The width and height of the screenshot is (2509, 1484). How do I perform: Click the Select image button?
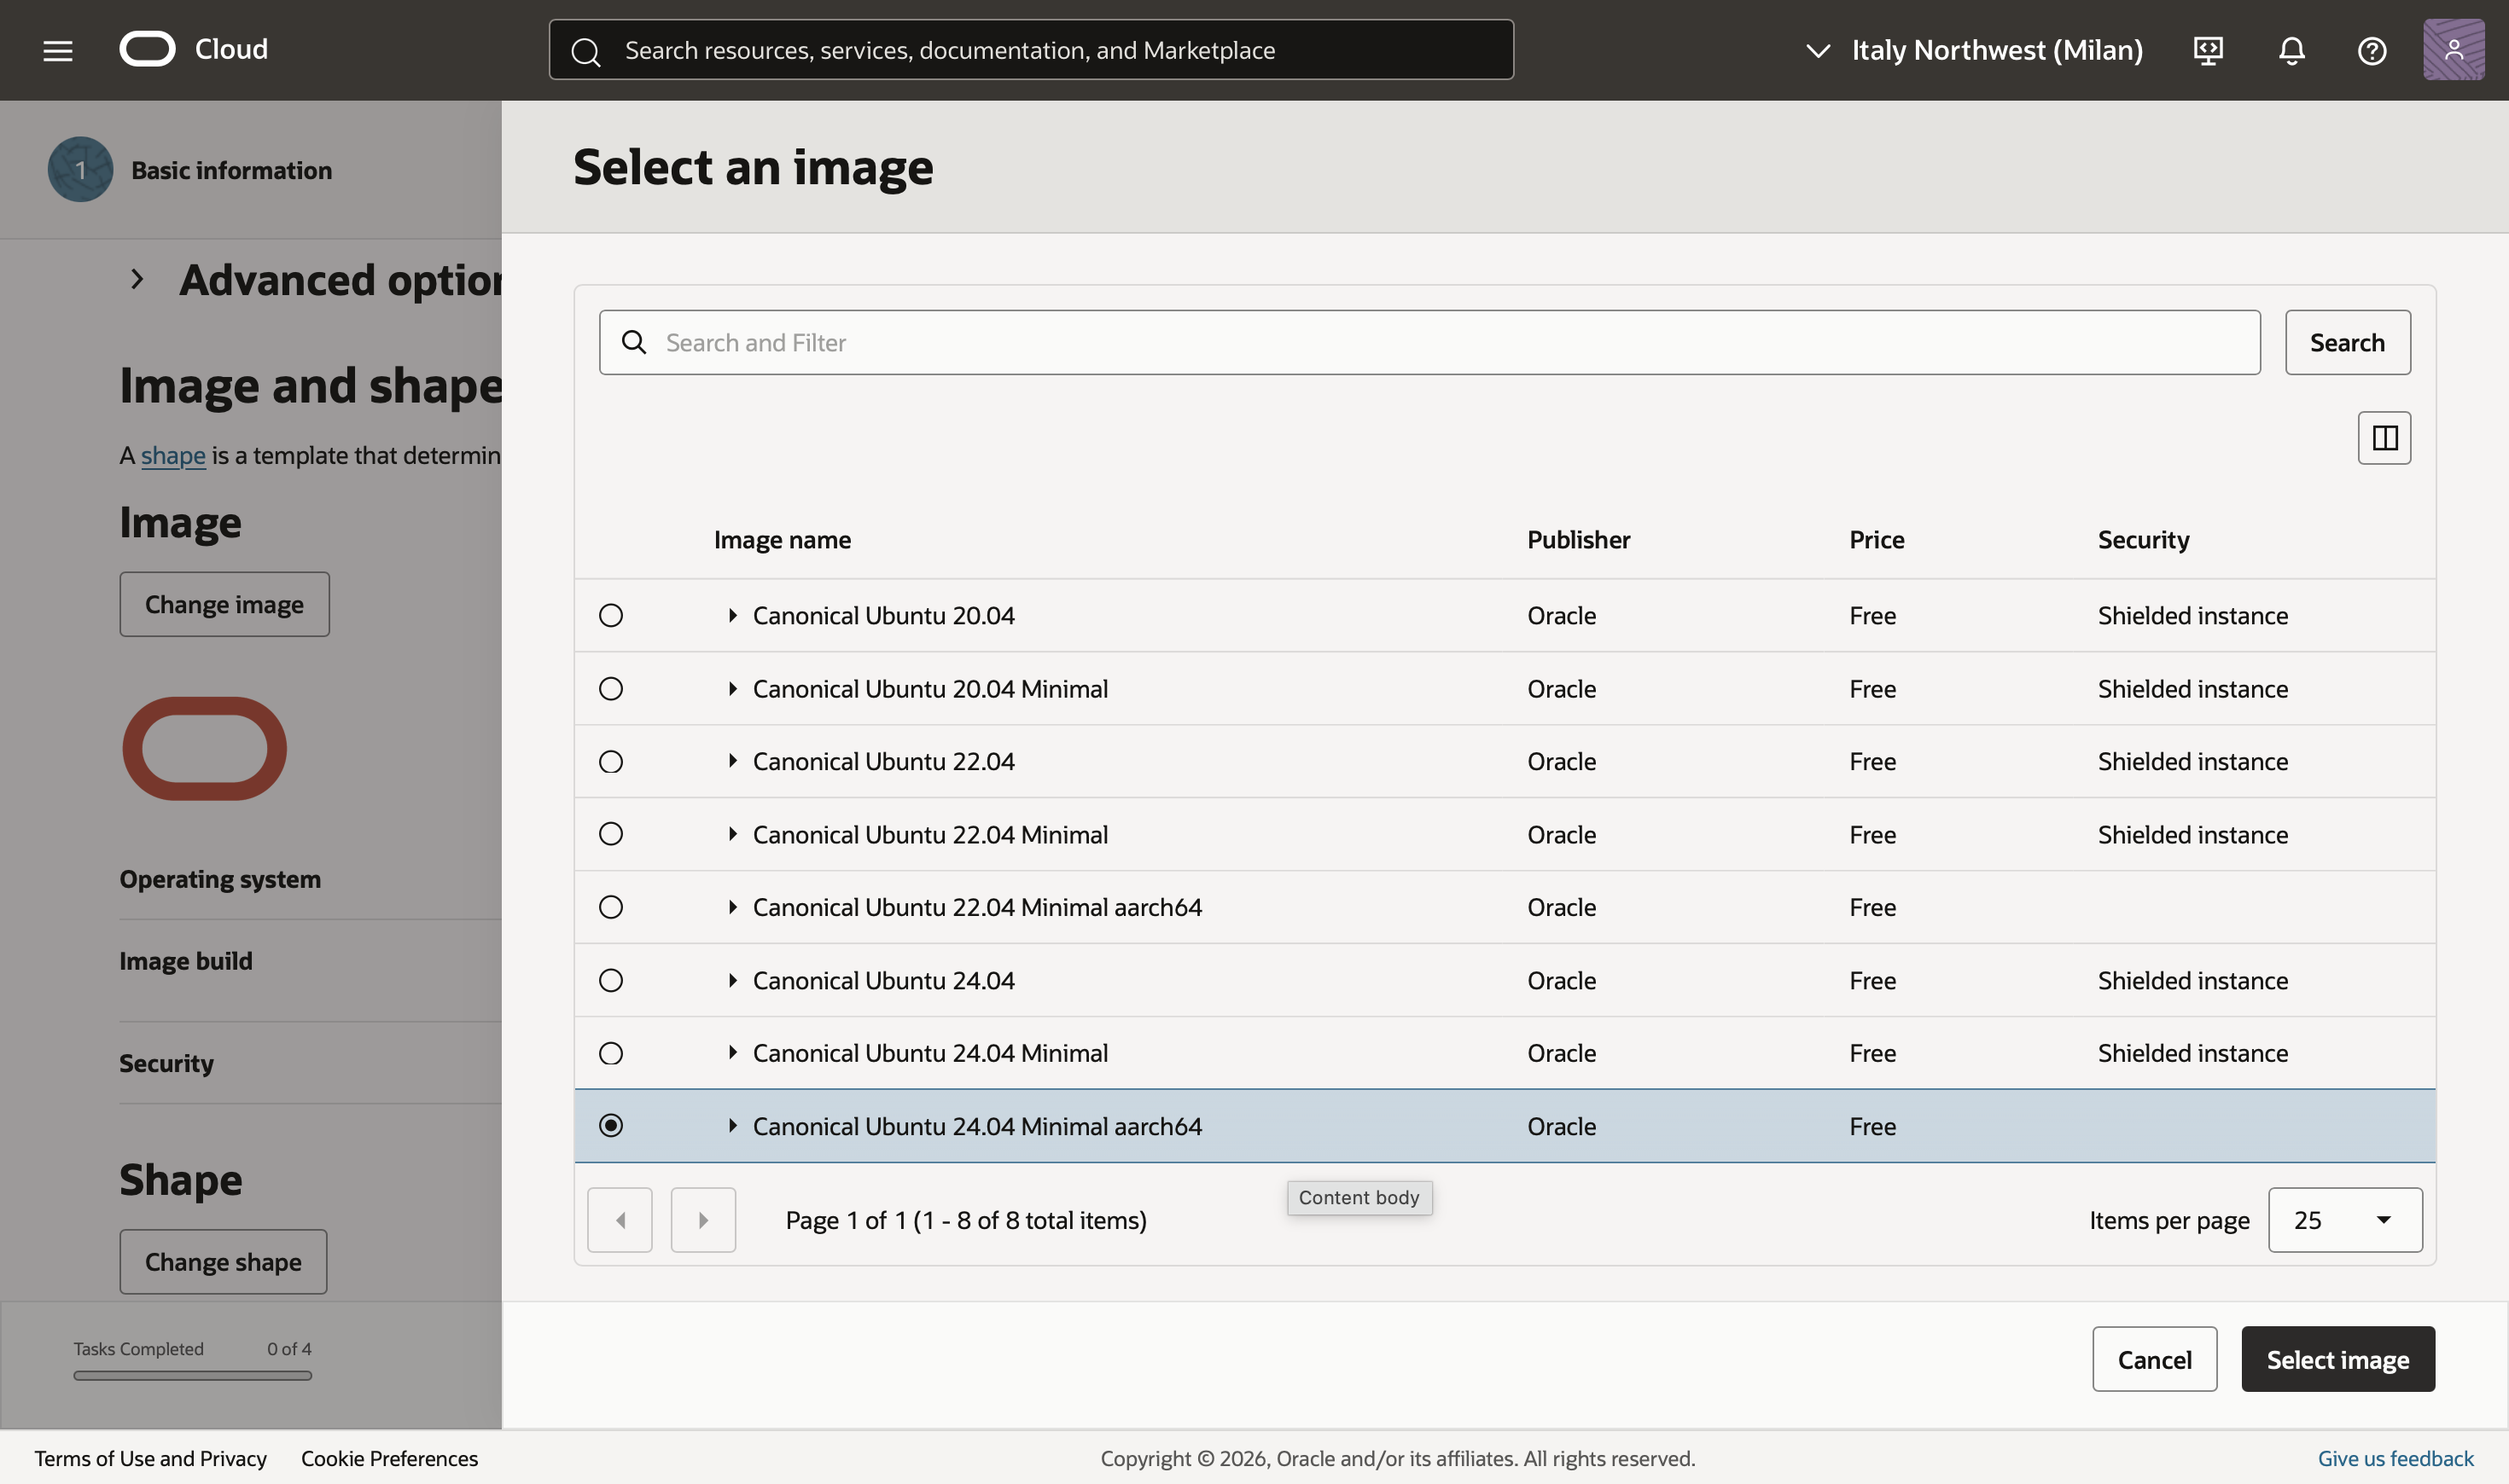tap(2337, 1360)
